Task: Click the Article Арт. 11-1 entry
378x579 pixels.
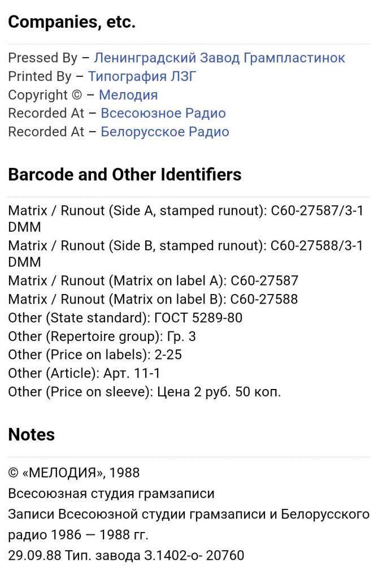Action: tap(83, 373)
